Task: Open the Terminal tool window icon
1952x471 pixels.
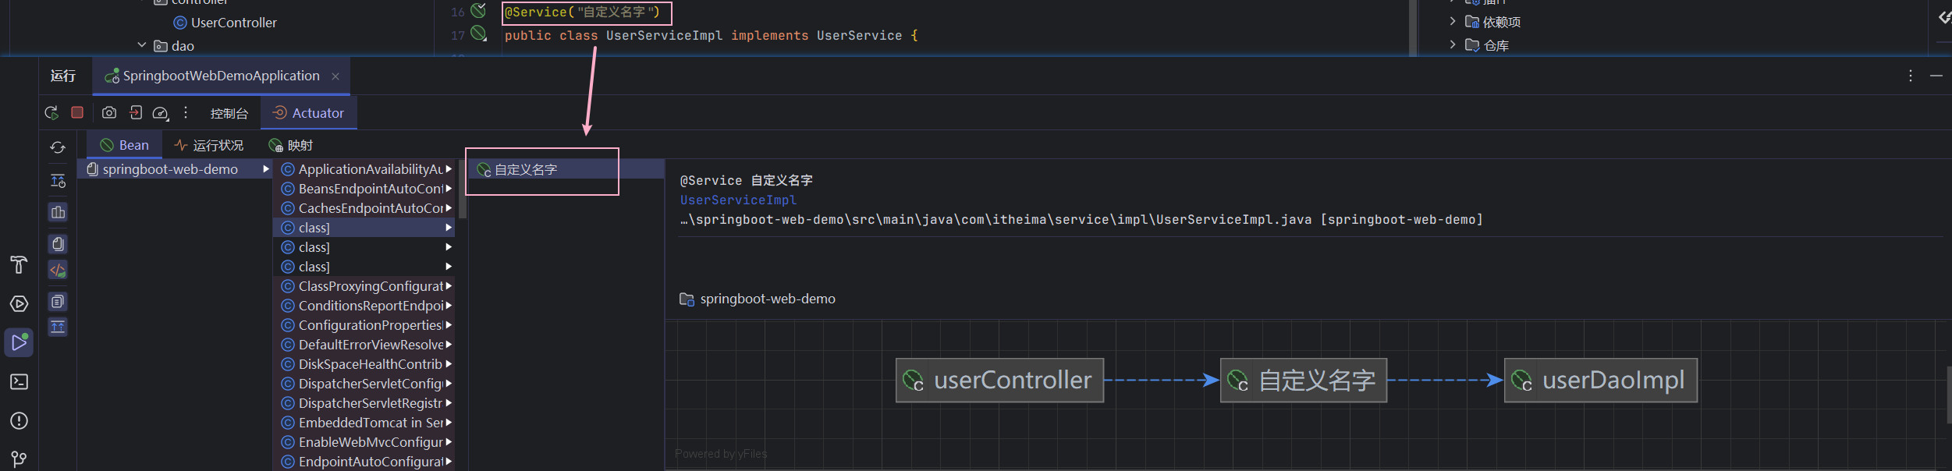Action: tap(19, 382)
